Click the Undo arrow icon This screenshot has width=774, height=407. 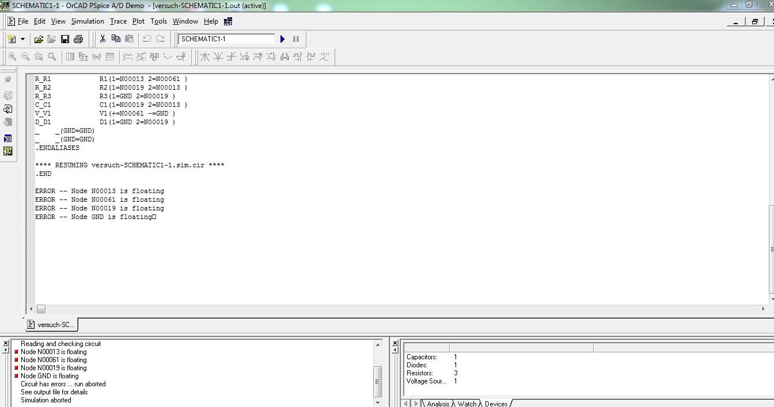[x=147, y=39]
